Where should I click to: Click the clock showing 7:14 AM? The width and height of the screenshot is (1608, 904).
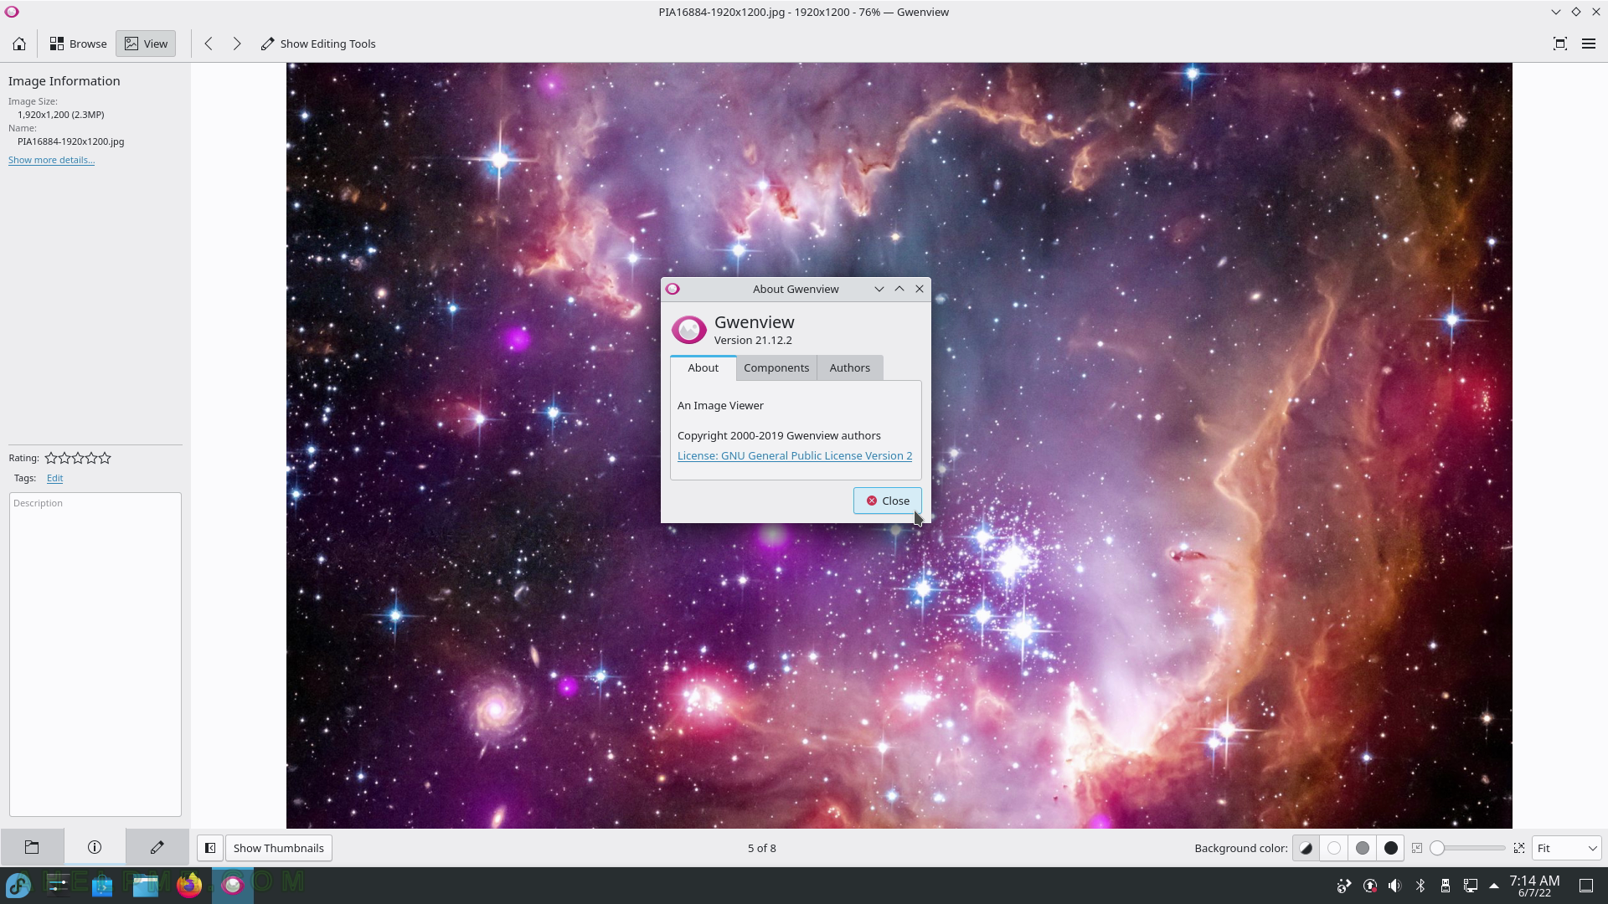(1534, 886)
